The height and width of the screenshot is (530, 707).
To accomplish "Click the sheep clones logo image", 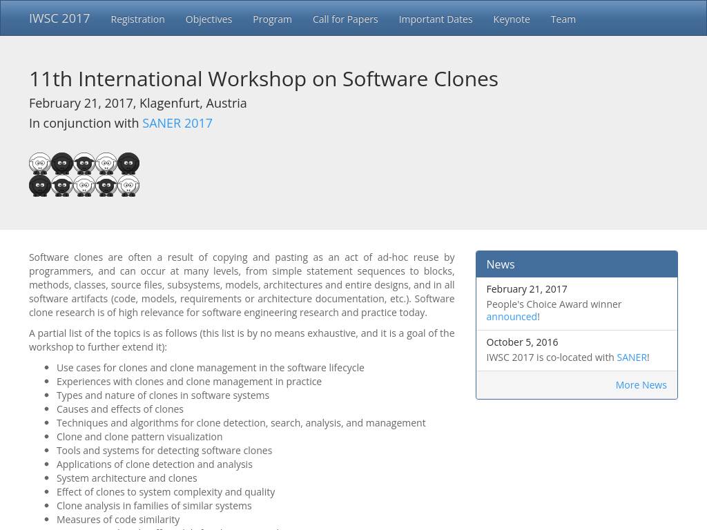I will [84, 175].
